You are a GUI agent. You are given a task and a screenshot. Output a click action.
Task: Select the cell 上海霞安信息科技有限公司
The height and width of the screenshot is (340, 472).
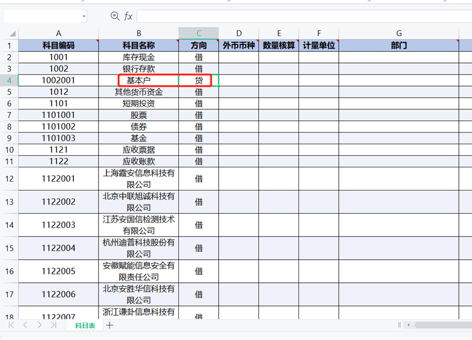(138, 178)
